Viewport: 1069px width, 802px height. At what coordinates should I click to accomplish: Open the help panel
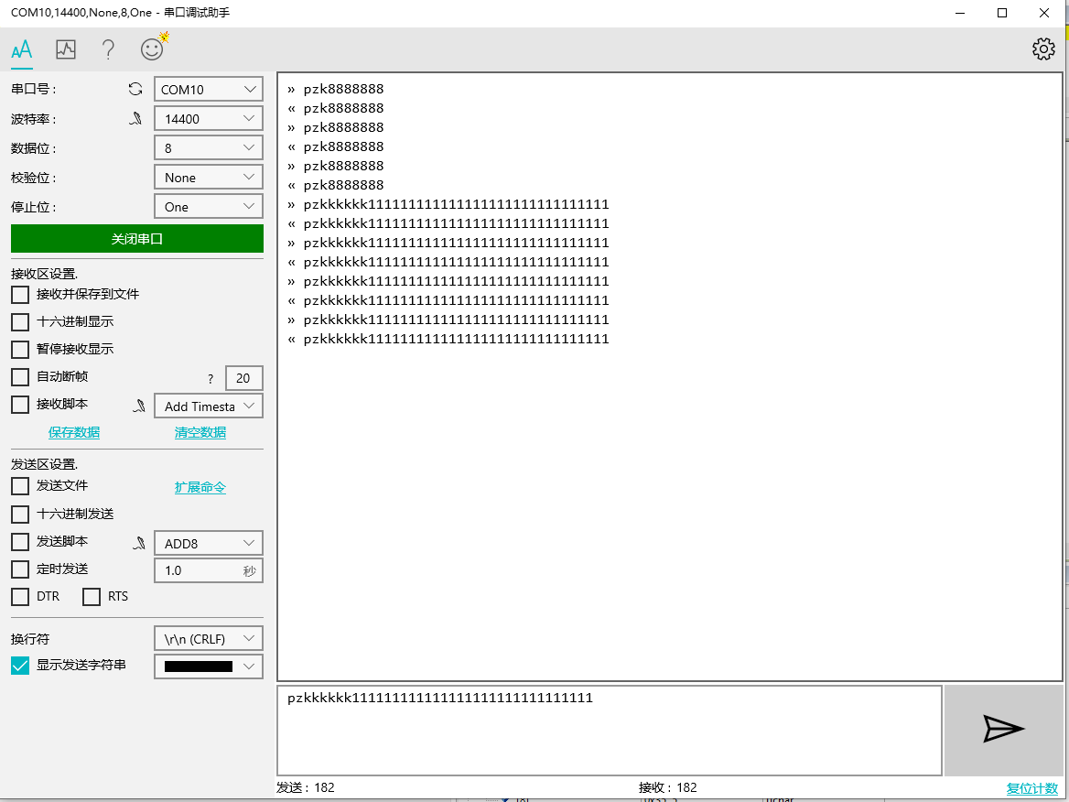point(108,49)
